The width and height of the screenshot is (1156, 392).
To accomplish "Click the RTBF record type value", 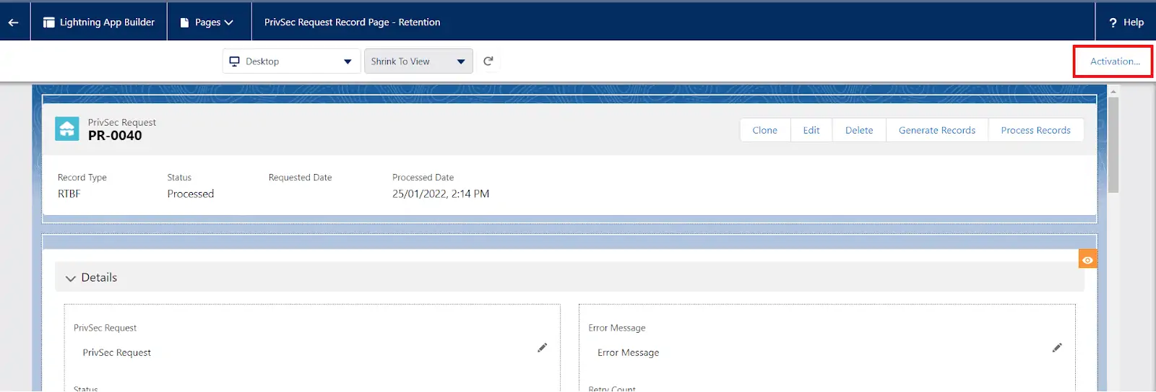I will (69, 193).
